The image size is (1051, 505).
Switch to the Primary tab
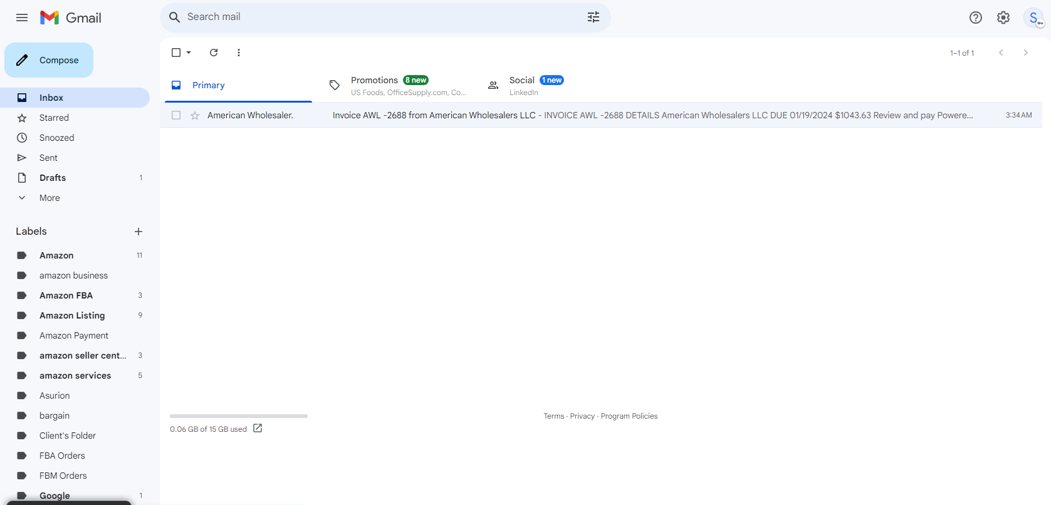[x=238, y=85]
